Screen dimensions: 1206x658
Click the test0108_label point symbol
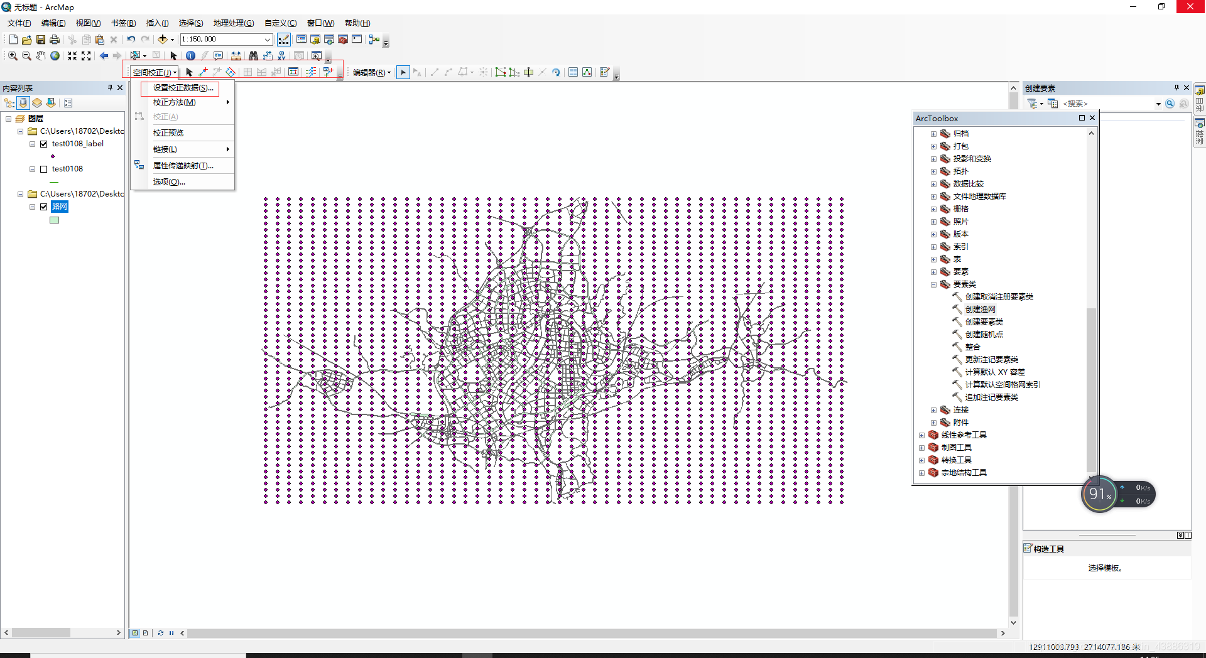click(53, 156)
